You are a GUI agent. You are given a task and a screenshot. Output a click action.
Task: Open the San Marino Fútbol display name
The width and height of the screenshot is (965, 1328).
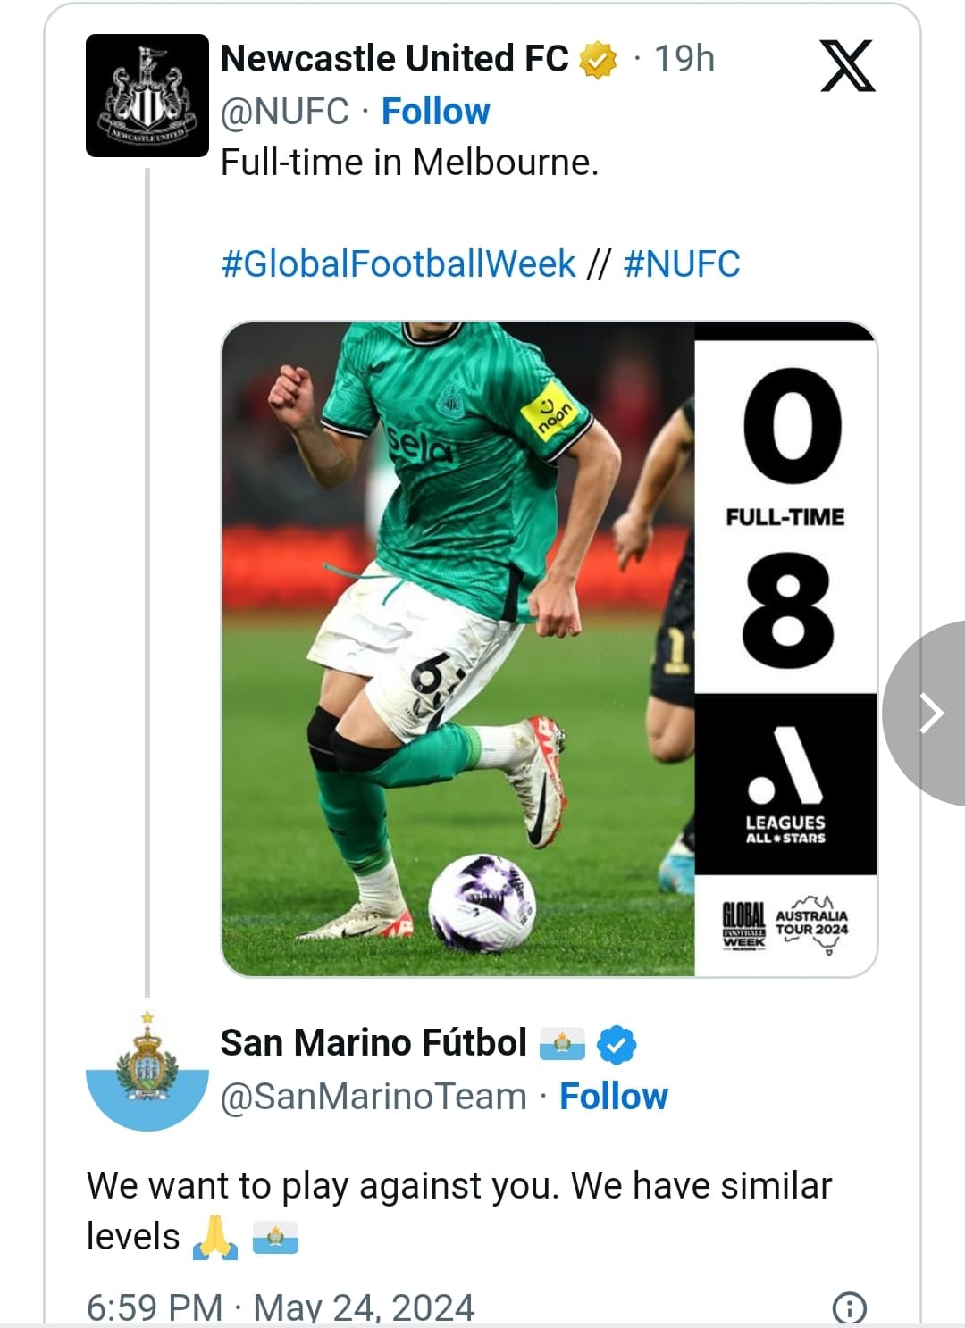point(373,1043)
